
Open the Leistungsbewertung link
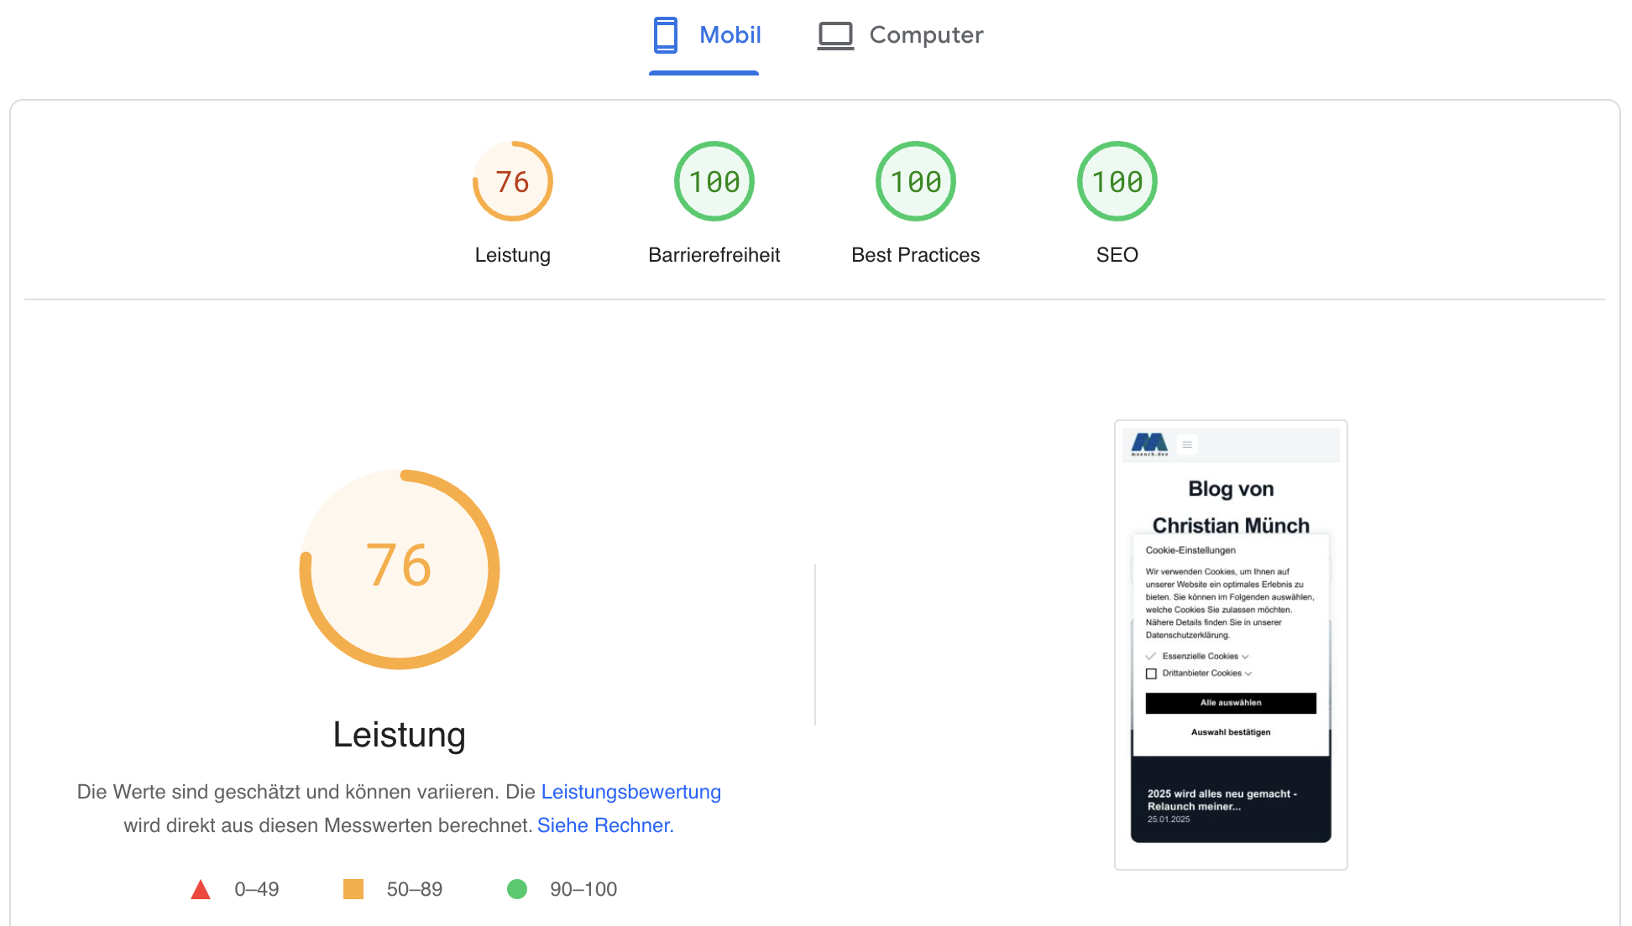(x=631, y=792)
